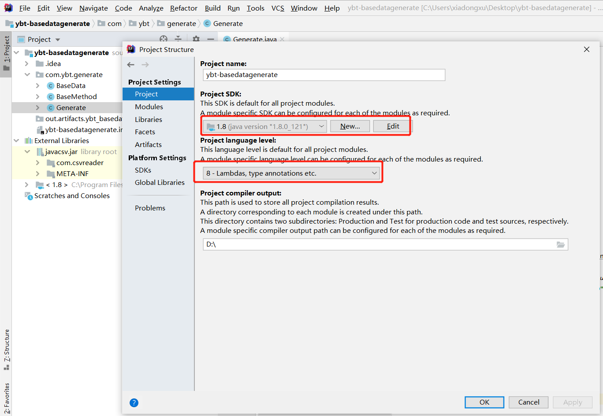Expand the META-INF folder node
Viewport: 603px width, 416px height.
(38, 174)
